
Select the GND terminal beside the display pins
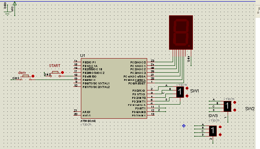pos(190,59)
